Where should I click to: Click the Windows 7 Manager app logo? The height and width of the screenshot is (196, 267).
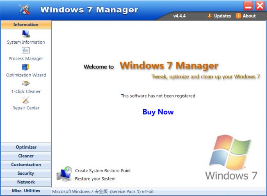[x=25, y=9]
